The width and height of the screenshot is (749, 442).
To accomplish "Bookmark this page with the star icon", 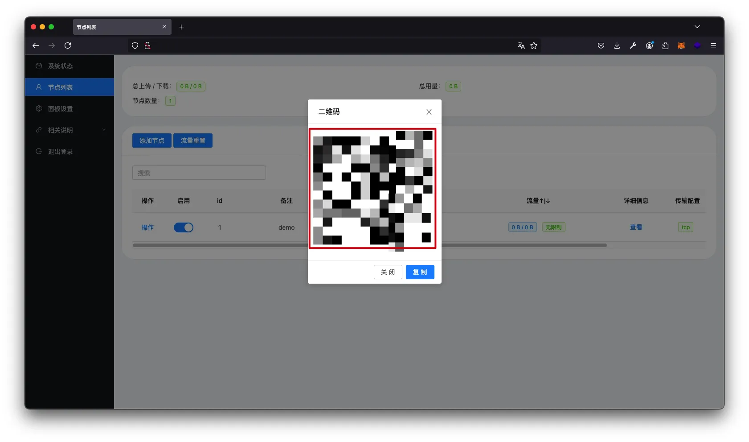I will point(534,45).
